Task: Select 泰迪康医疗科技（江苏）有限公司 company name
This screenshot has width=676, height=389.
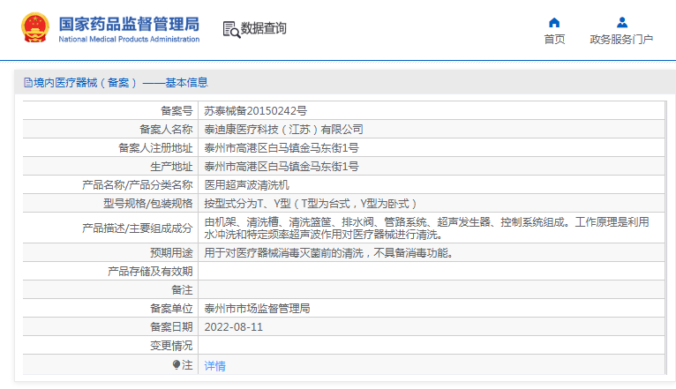Action: [x=283, y=130]
